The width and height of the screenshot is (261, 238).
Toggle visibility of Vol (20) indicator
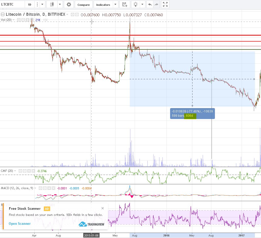19,20
